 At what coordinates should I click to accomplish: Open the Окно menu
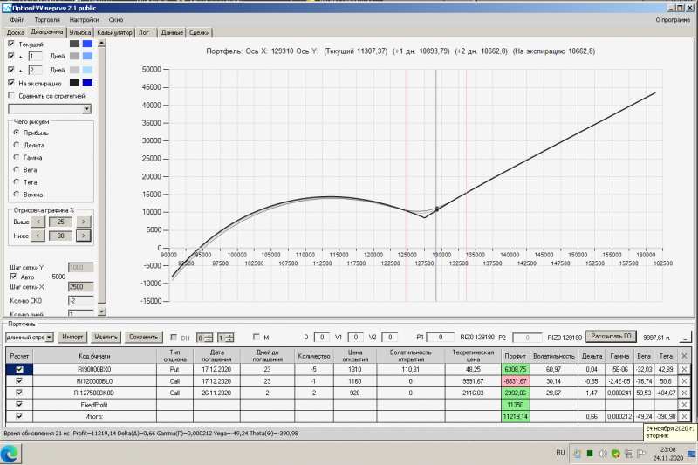click(116, 19)
